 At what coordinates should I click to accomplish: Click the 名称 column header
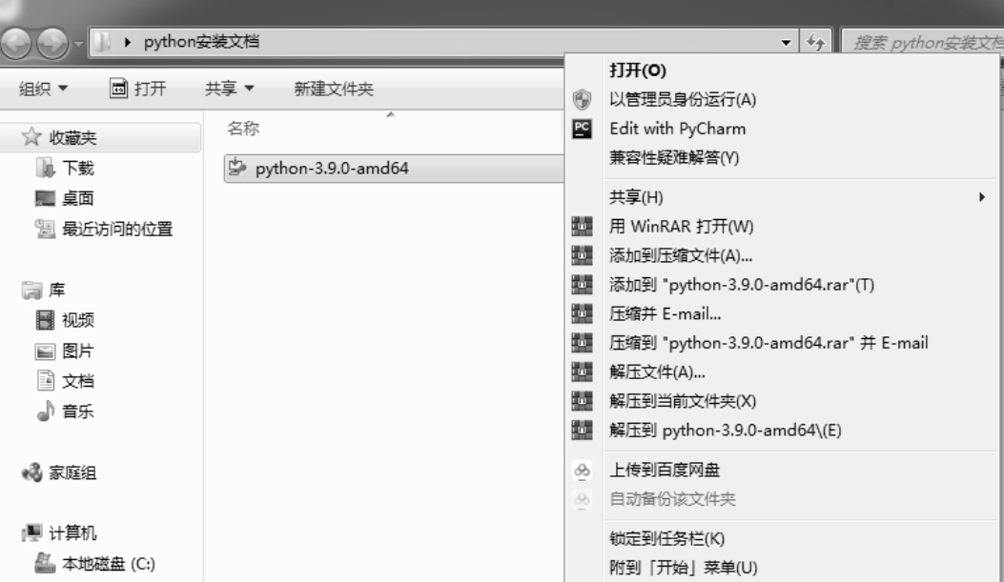[x=243, y=129]
